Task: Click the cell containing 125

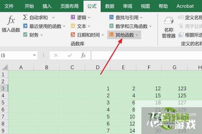Action: click(x=174, y=95)
